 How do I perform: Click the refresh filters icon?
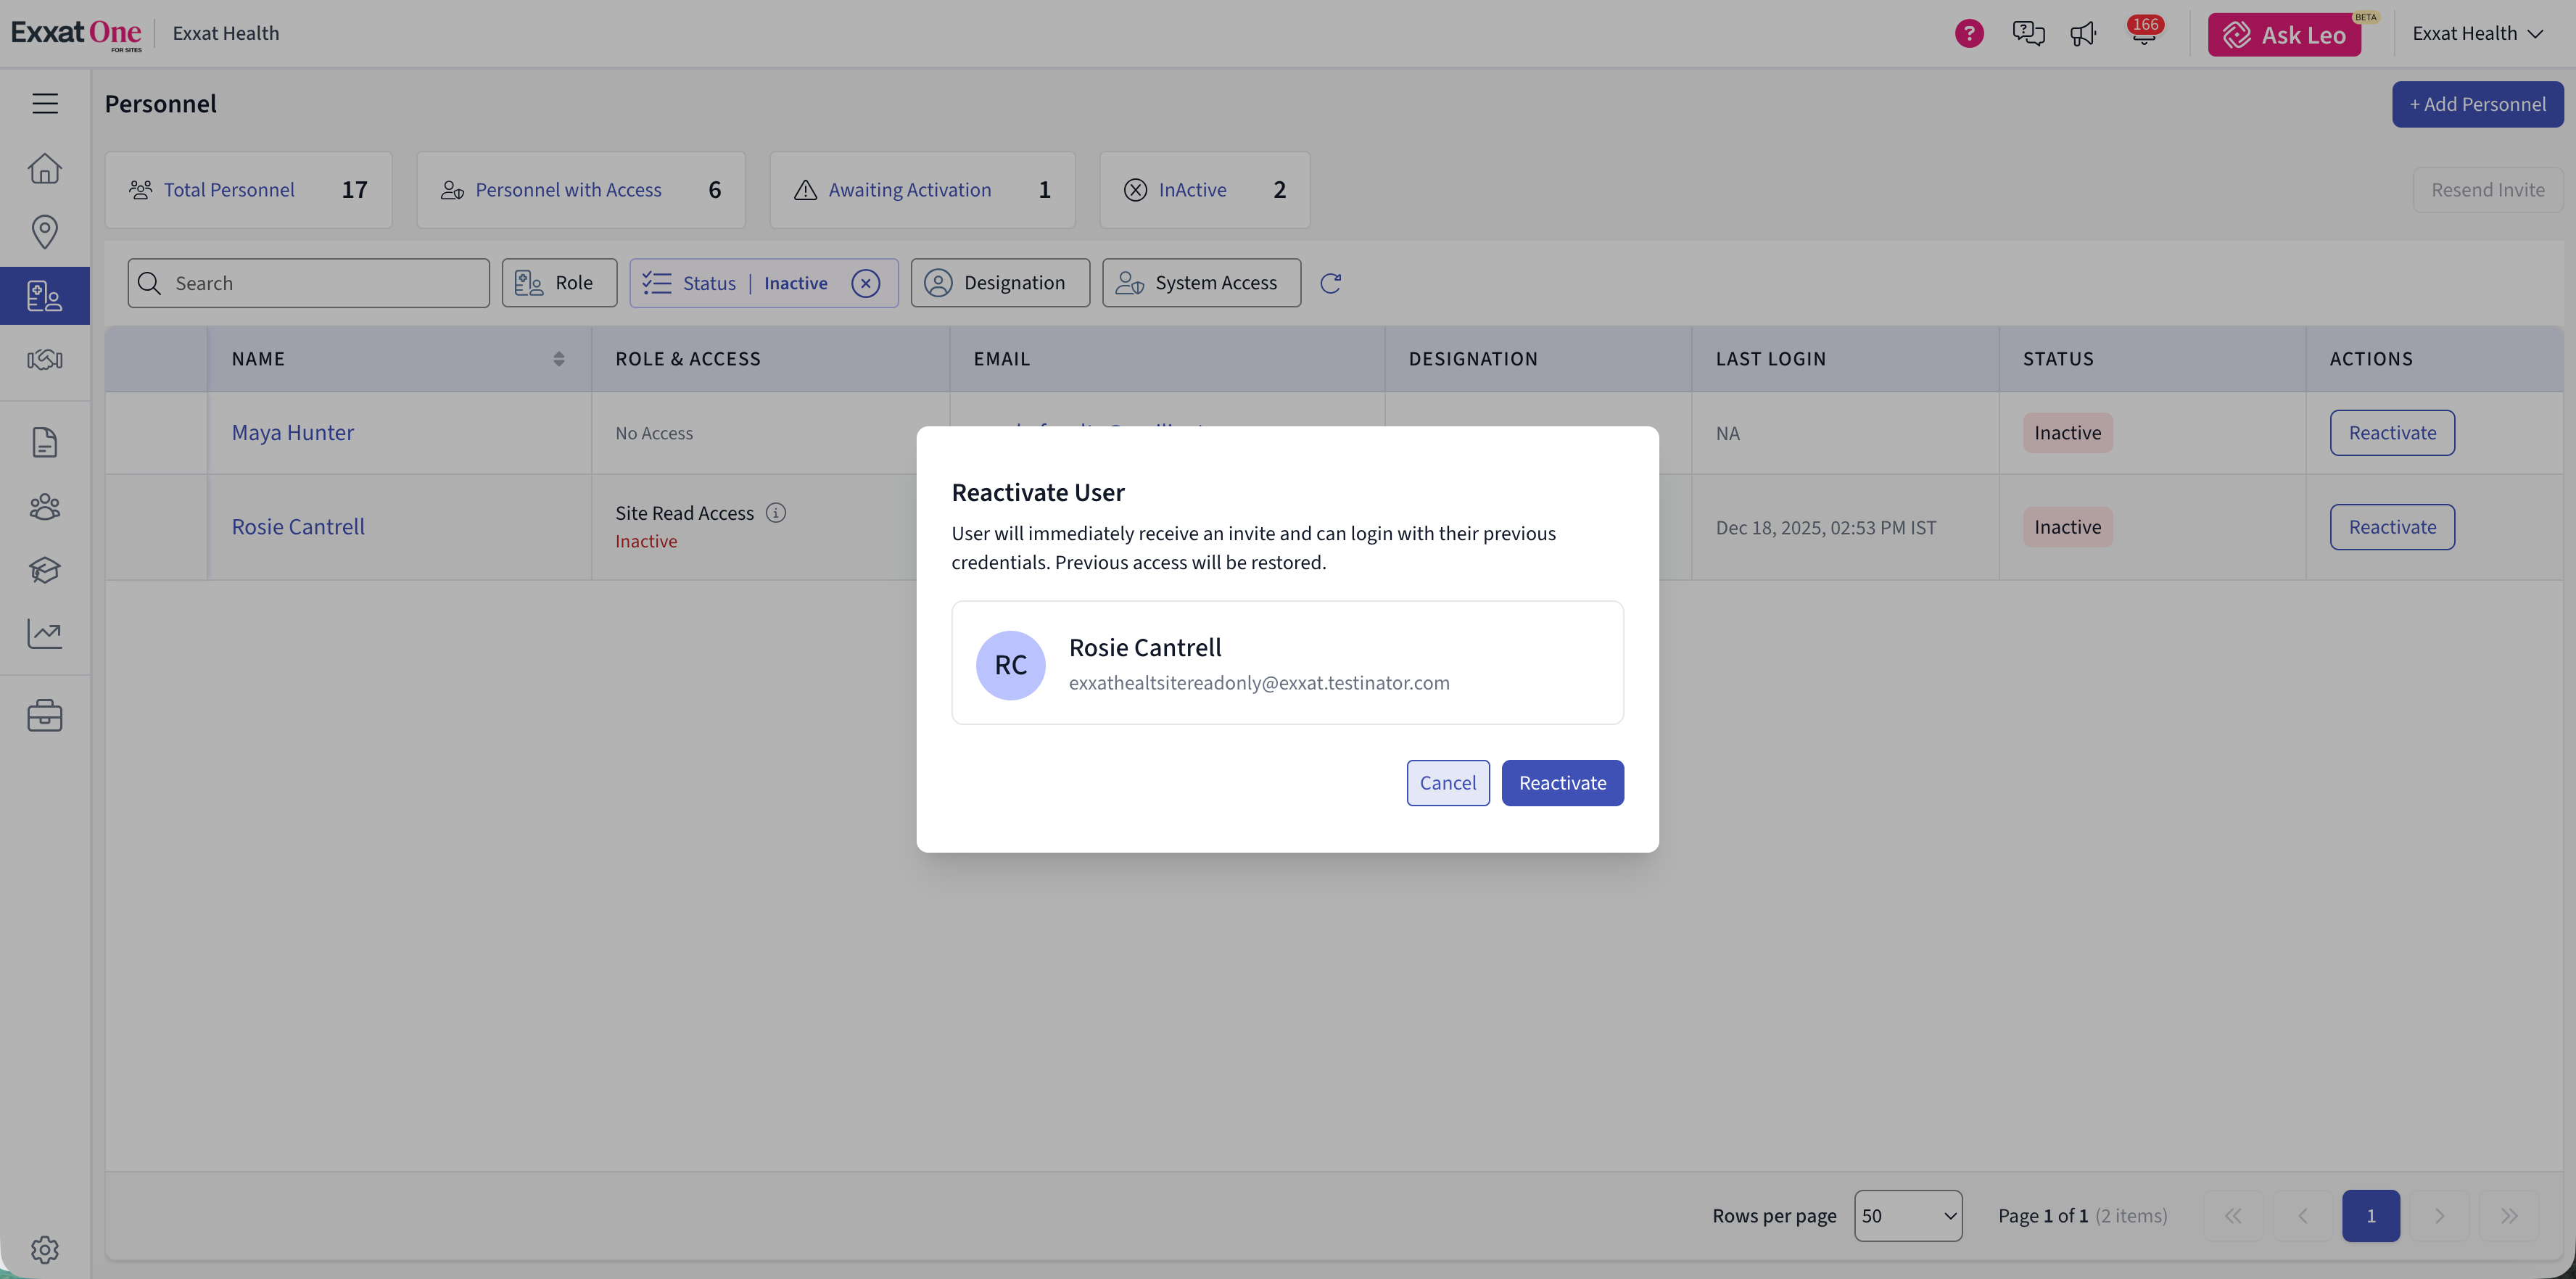(x=1330, y=283)
